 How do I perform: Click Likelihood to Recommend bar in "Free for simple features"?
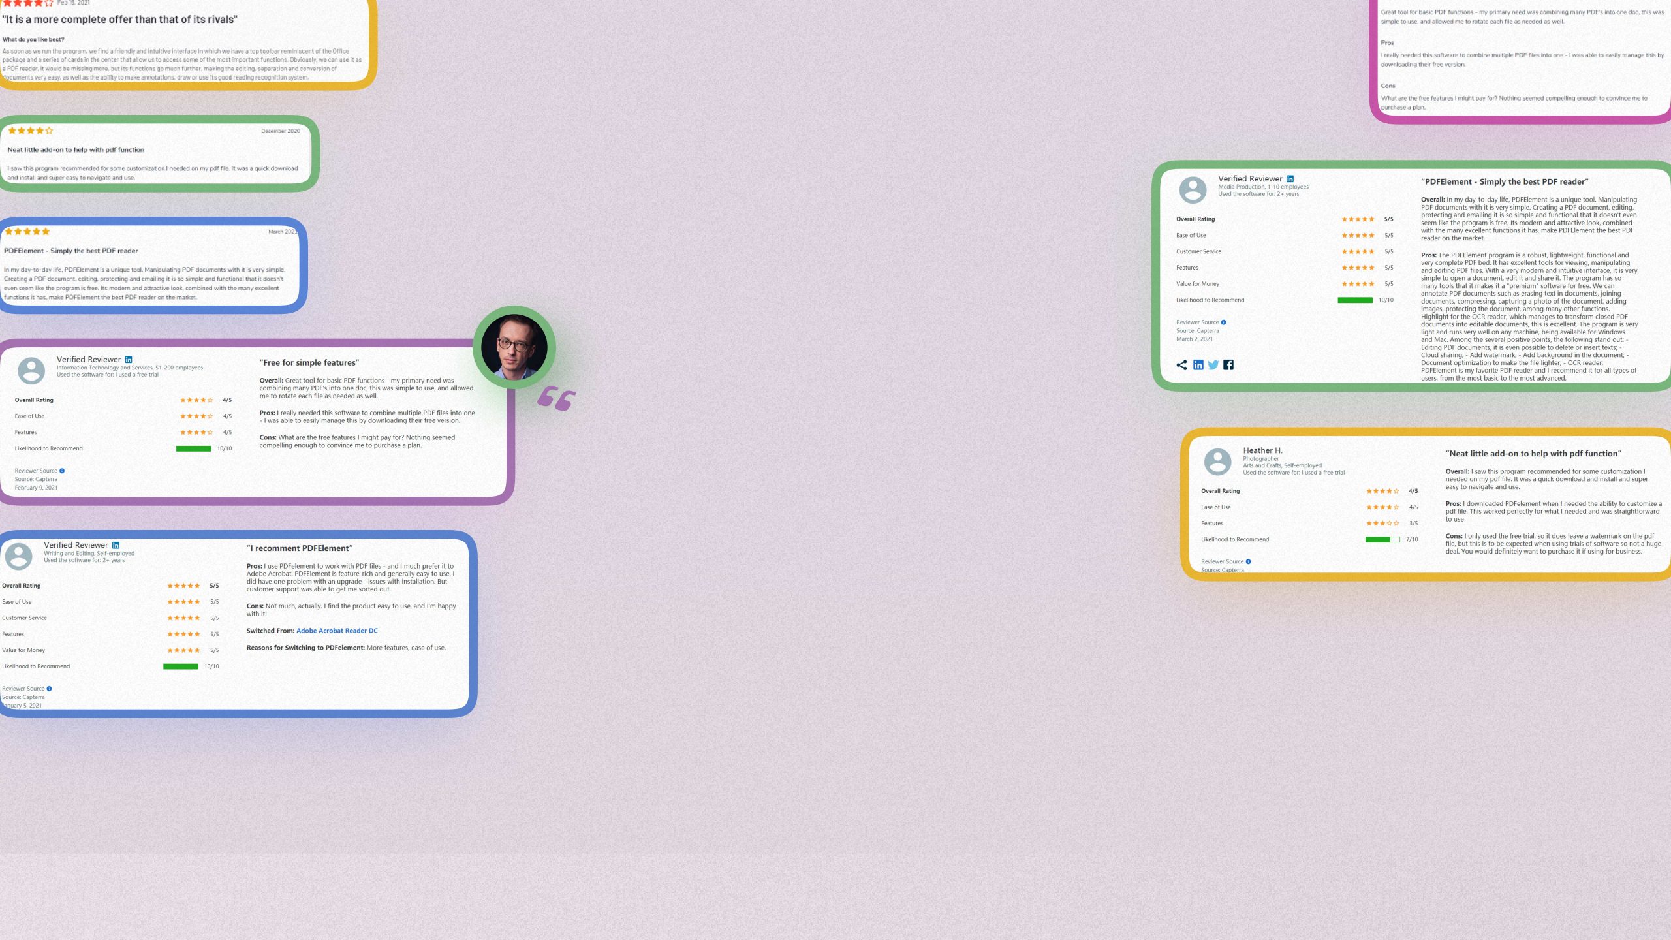click(194, 448)
